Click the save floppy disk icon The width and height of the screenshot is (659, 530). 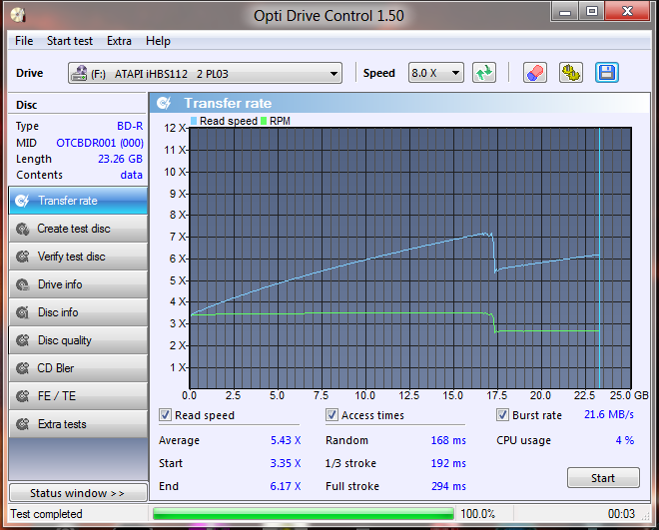tap(607, 73)
